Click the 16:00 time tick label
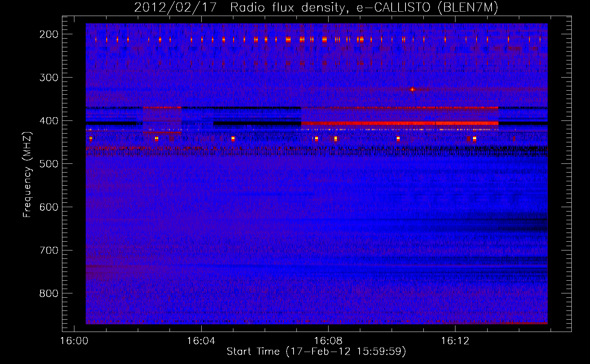The height and width of the screenshot is (364, 590). click(74, 341)
